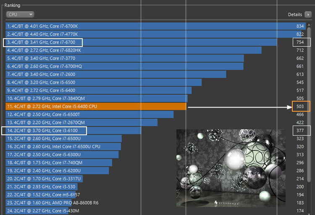Image resolution: width=315 pixels, height=215 pixels.
Task: Select the Core i7-6700K ranking row
Action: coord(156,26)
